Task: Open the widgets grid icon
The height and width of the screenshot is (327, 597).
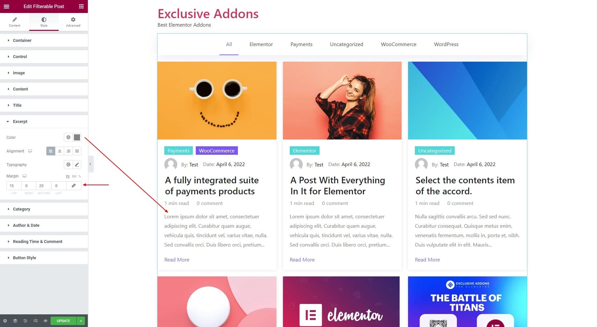Action: (x=81, y=6)
